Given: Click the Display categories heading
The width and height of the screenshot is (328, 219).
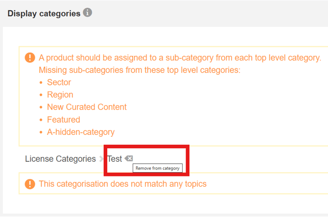Looking at the screenshot, I should coord(44,14).
